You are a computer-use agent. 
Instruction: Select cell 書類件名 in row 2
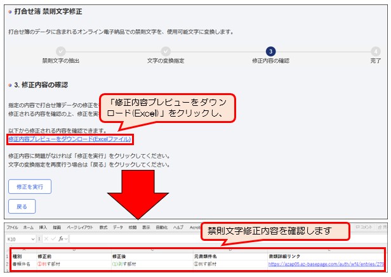(23, 264)
